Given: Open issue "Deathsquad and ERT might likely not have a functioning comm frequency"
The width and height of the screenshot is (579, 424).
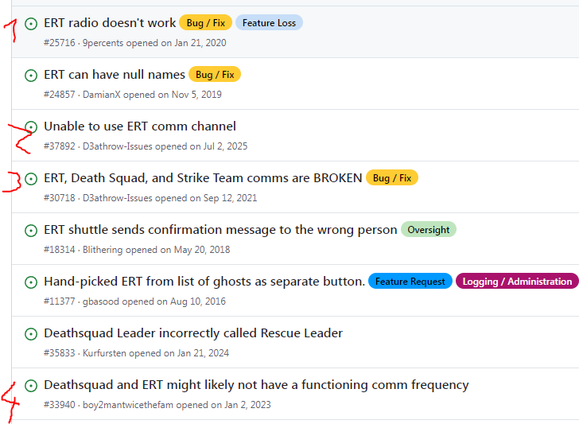Looking at the screenshot, I should click(256, 385).
